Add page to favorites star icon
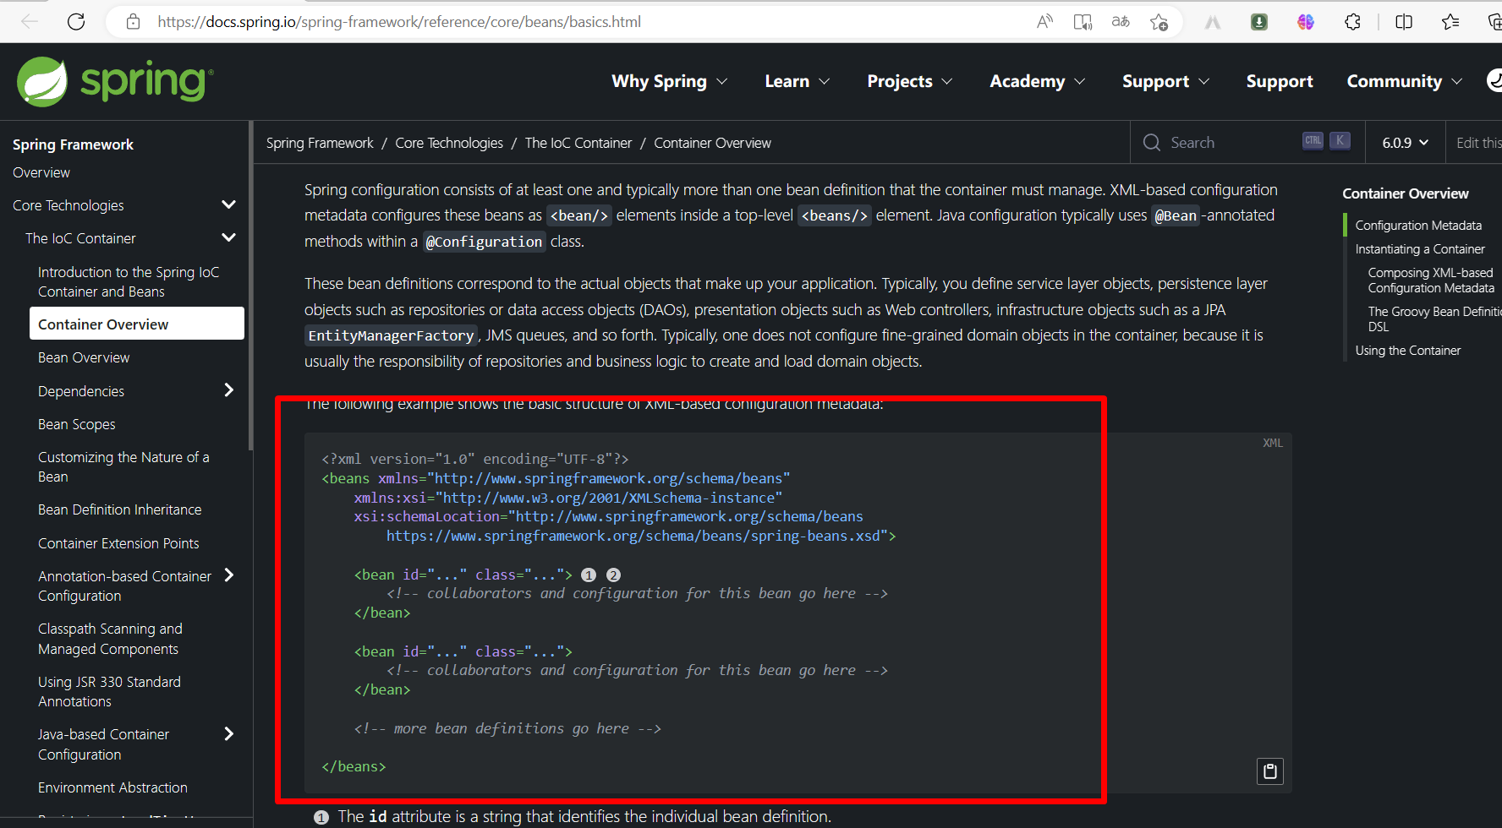This screenshot has height=828, width=1502. [x=1159, y=22]
